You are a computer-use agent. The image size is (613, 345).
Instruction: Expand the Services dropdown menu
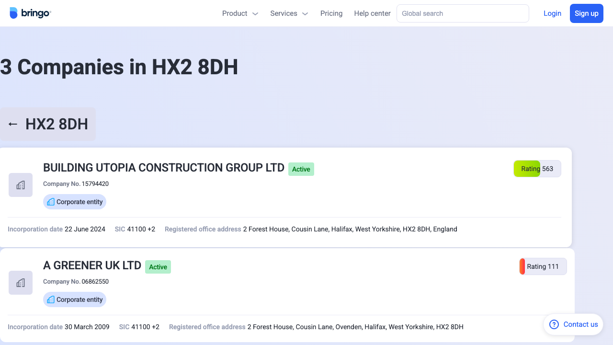click(x=288, y=13)
